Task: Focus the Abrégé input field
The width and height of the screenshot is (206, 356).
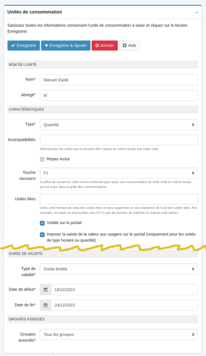Action: (119, 95)
